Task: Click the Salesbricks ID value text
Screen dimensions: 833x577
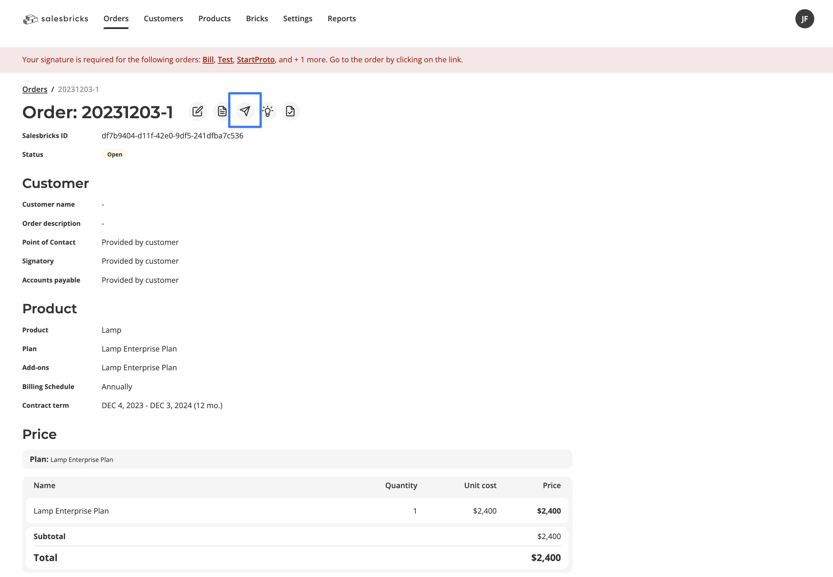Action: coord(172,136)
